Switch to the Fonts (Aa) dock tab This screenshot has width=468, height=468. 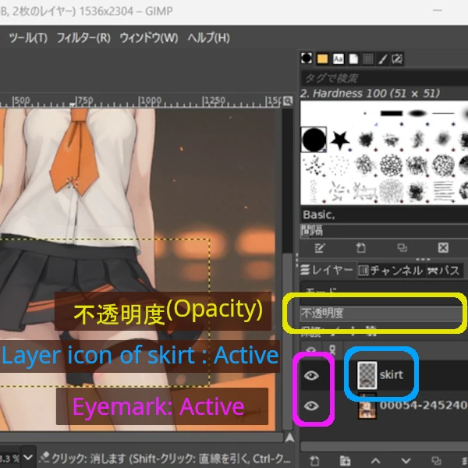pyautogui.click(x=338, y=58)
